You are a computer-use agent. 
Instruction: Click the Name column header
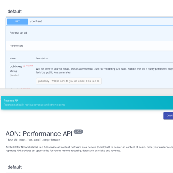pyautogui.click(x=13, y=58)
